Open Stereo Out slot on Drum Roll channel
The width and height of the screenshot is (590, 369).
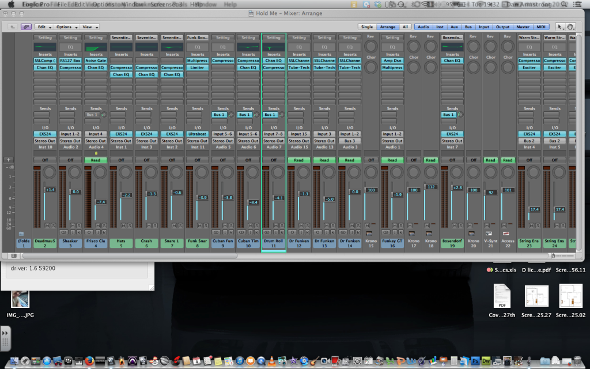click(x=274, y=141)
